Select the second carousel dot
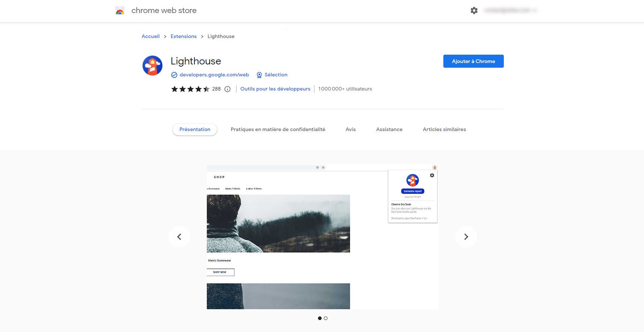The width and height of the screenshot is (644, 332). click(x=326, y=318)
